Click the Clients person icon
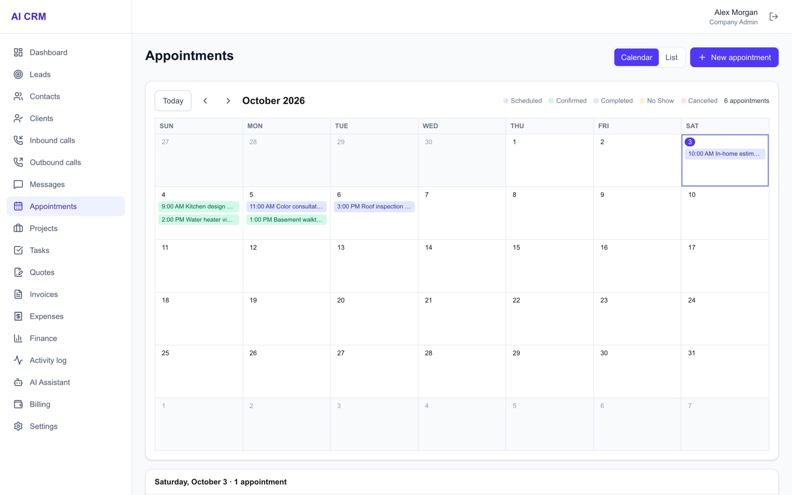The image size is (792, 495). [x=18, y=118]
